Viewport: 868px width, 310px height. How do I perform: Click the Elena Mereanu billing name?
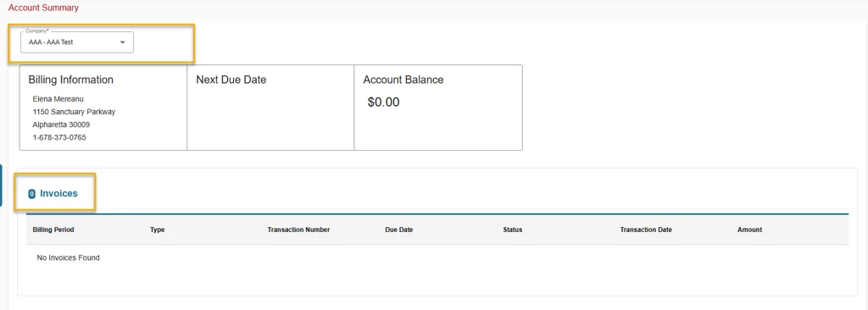click(x=58, y=99)
